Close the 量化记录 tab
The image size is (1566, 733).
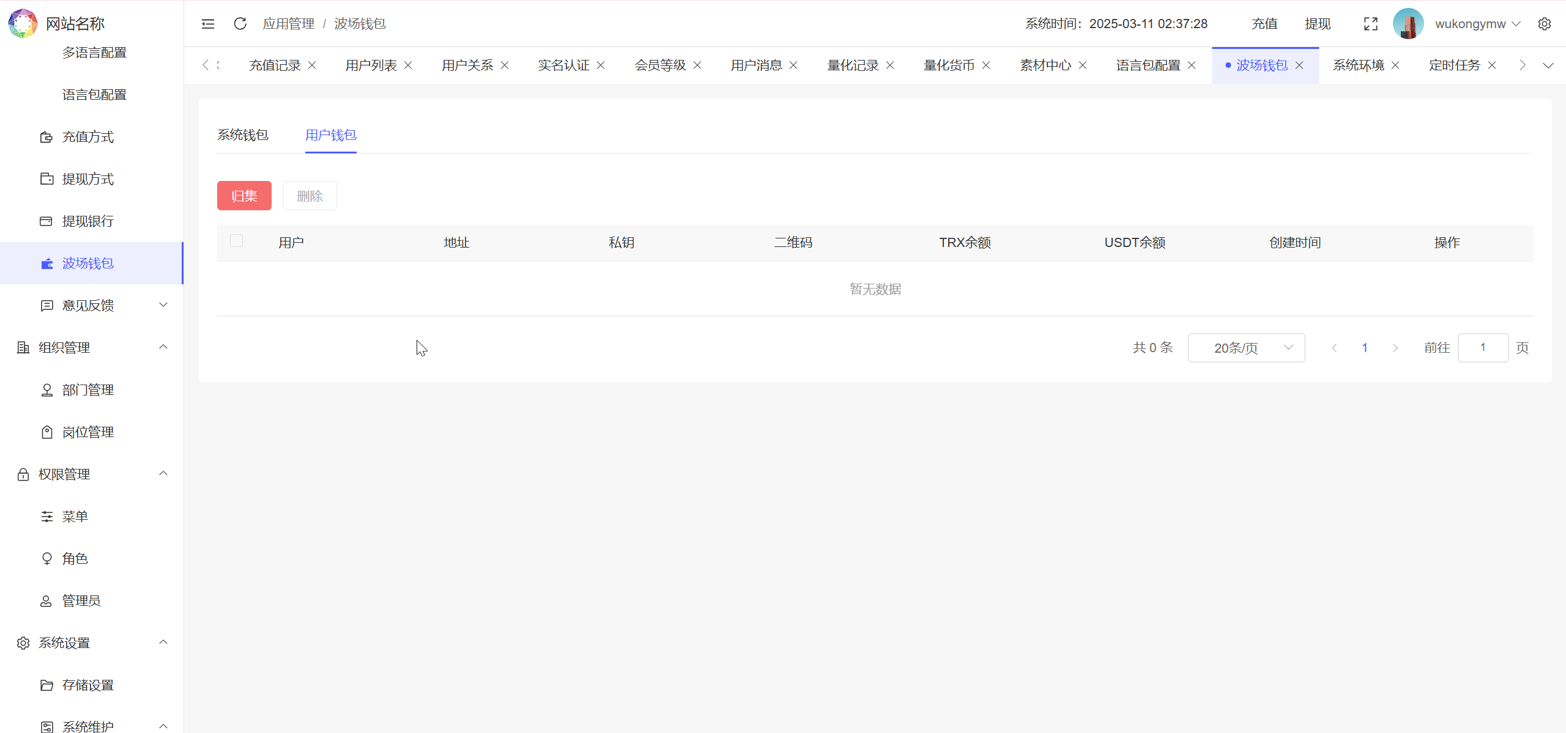pyautogui.click(x=891, y=65)
